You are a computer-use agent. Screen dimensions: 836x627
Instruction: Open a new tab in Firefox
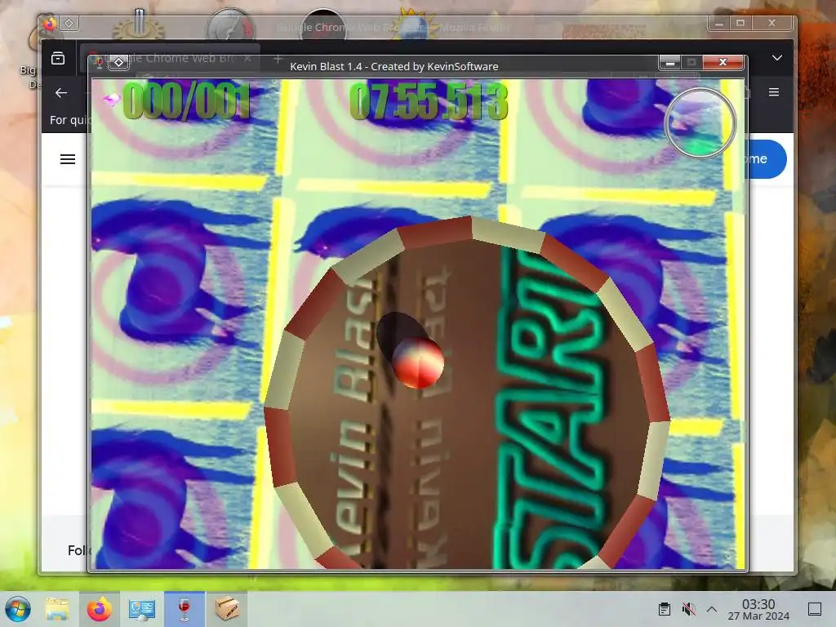[278, 59]
